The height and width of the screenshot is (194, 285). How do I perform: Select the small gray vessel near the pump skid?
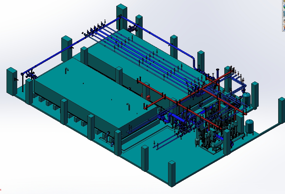(197, 142)
